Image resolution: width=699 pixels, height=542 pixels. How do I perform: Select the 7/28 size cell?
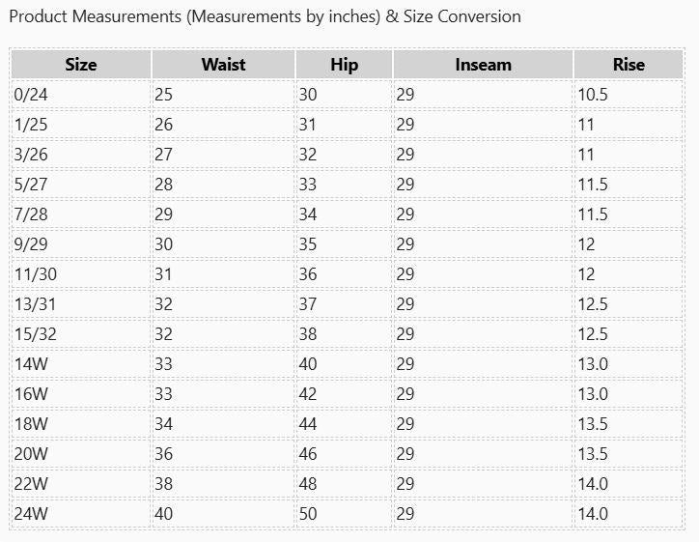pos(81,214)
